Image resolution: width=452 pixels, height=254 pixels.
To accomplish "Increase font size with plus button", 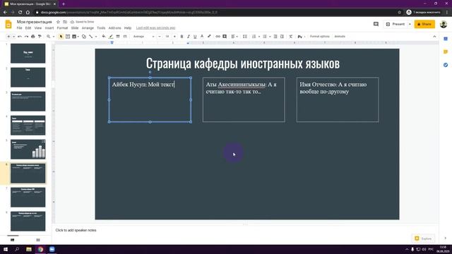I will [x=174, y=37].
